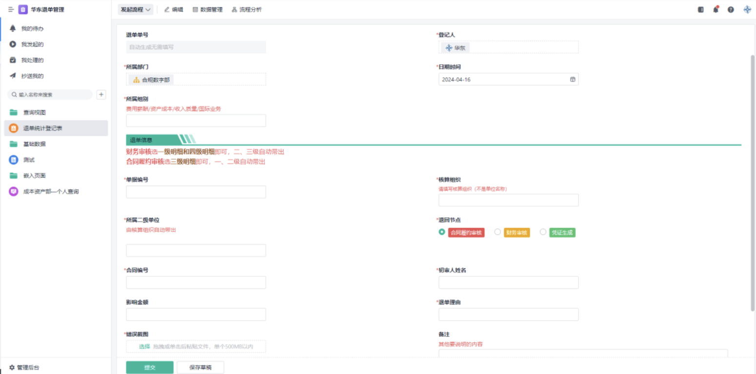
Task: Click the 核算组织 input field
Action: pos(508,200)
